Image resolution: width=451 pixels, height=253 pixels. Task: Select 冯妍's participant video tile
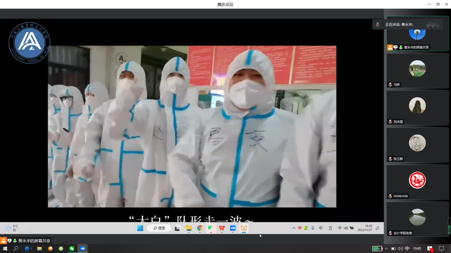418,71
